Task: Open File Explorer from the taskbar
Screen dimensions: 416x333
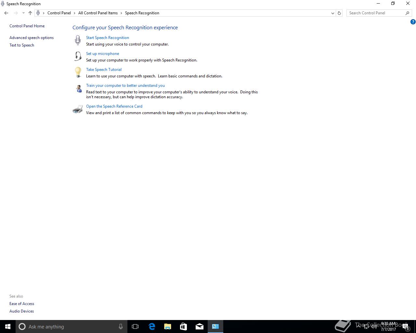Action: pos(168,326)
